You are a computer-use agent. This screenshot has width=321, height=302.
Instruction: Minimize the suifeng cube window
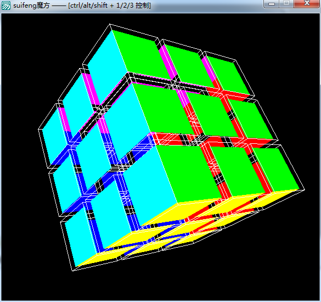click(x=272, y=4)
